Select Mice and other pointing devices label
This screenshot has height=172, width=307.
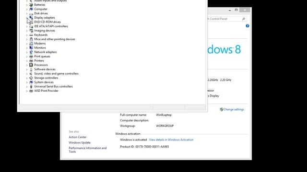[x=55, y=39]
